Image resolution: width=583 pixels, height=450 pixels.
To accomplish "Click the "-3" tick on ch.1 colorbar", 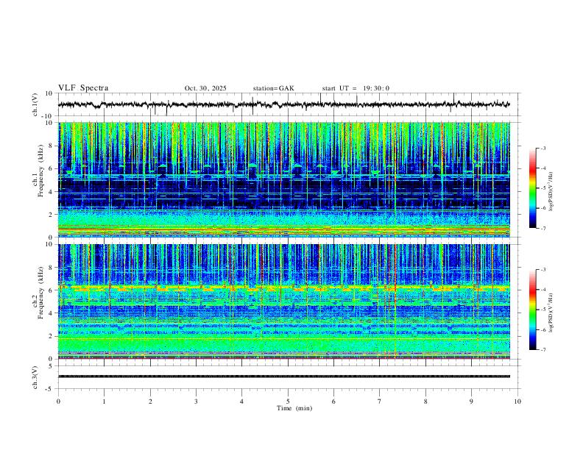I will (543, 148).
